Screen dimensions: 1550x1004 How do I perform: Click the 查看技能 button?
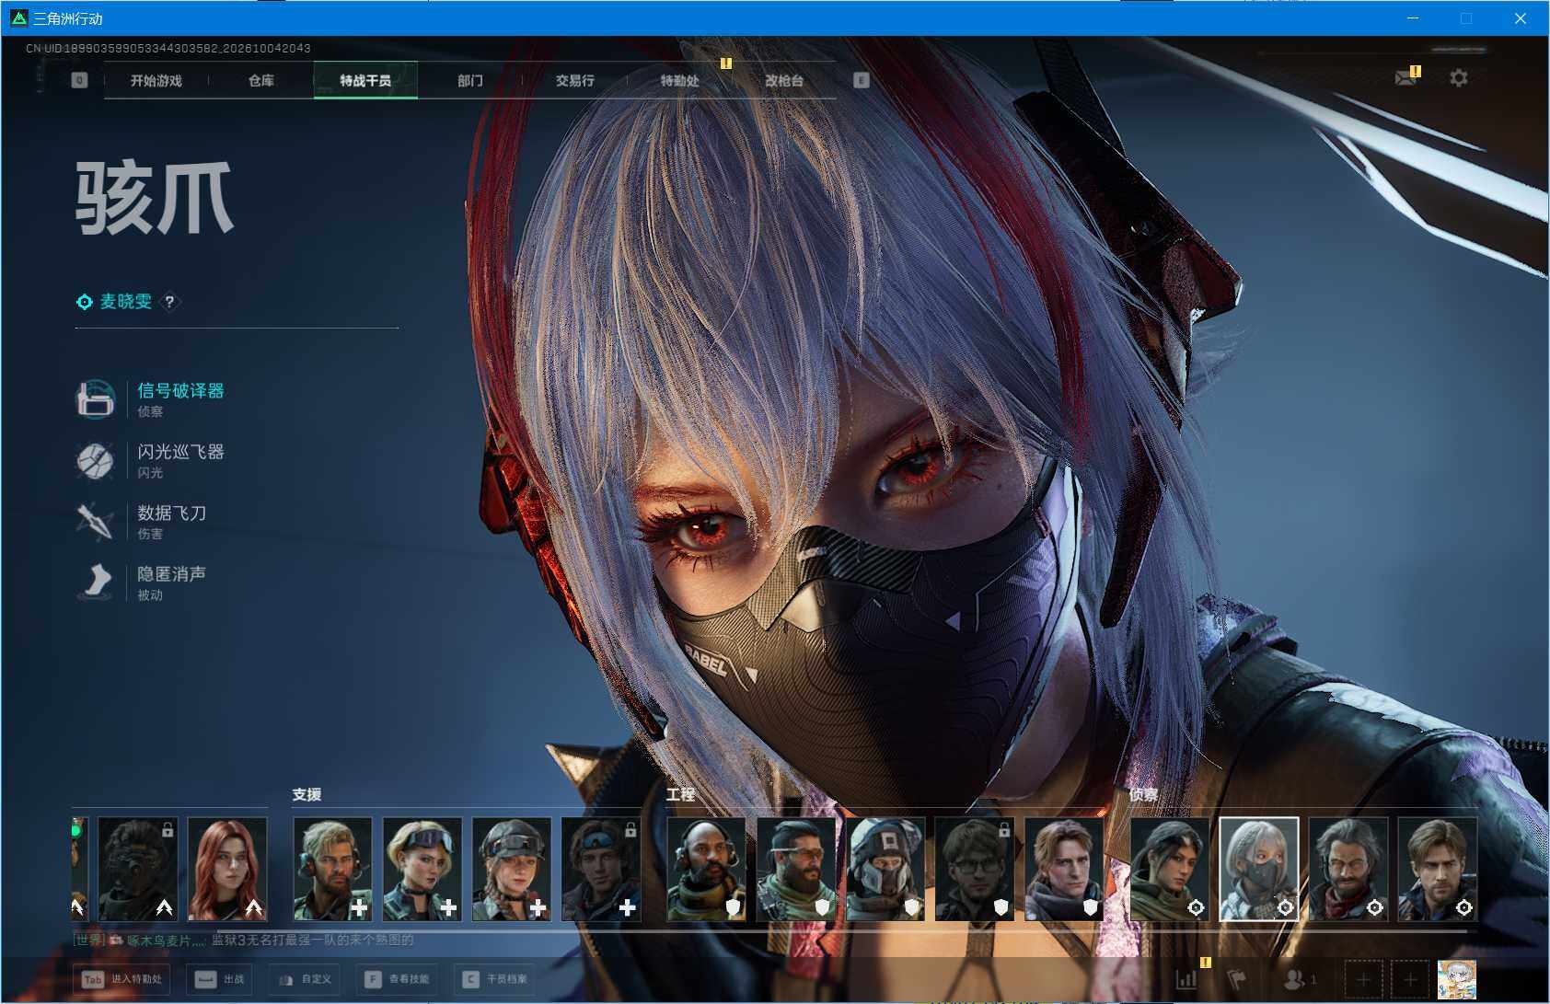pyautogui.click(x=396, y=979)
